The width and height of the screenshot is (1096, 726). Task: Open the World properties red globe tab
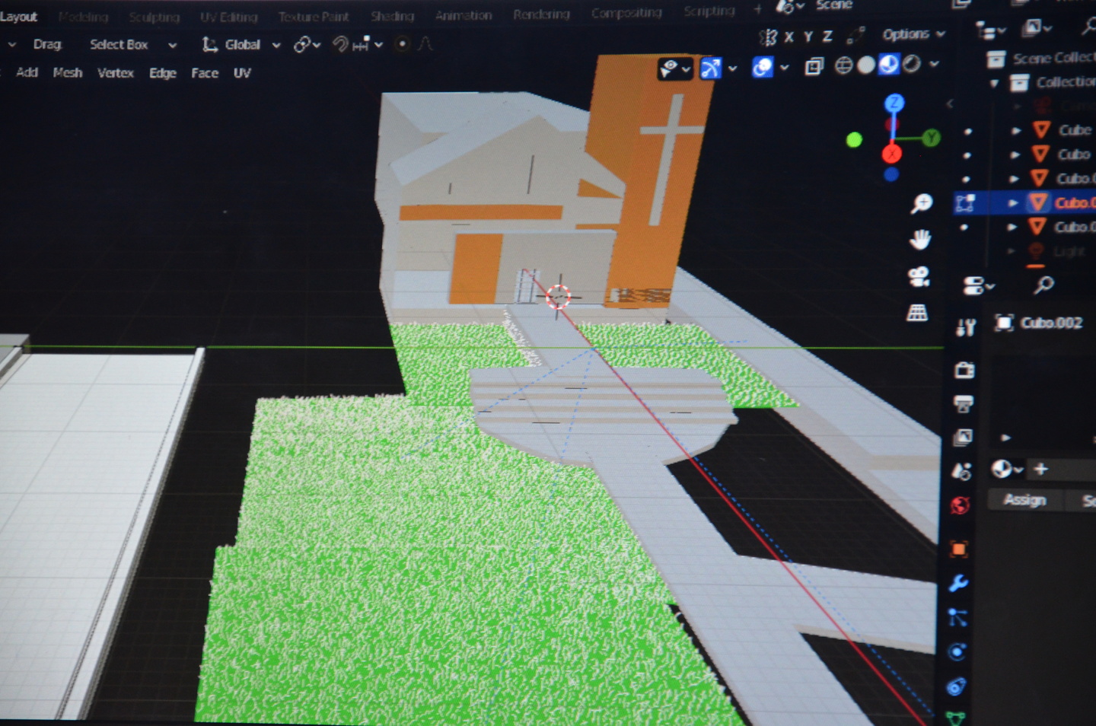pos(960,505)
